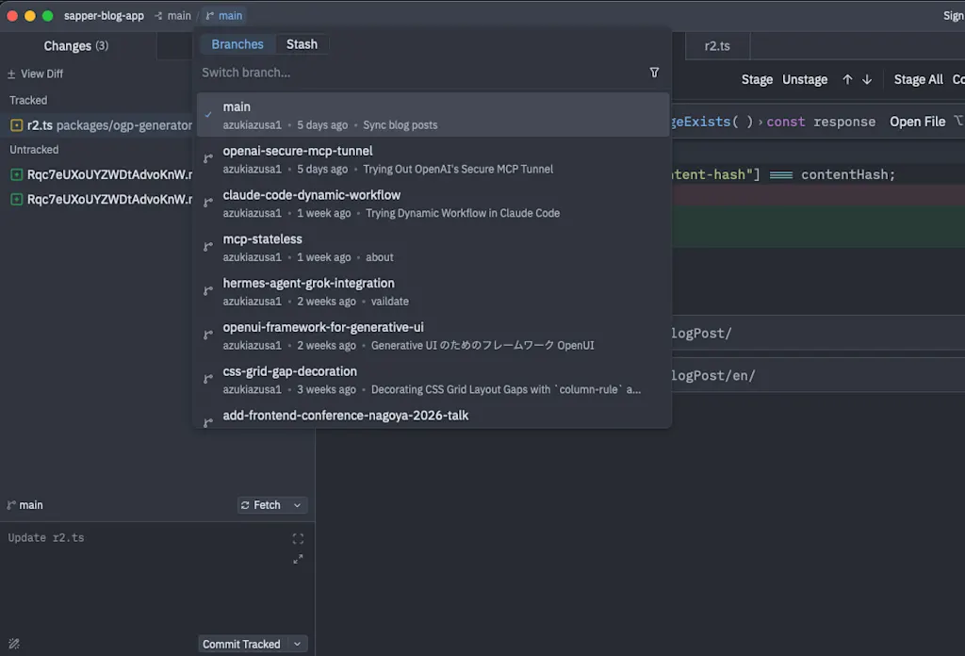Viewport: 965px width, 656px height.
Task: Open the main worktree selector in title bar
Action: click(173, 16)
